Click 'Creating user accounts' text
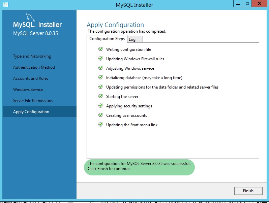This screenshot has height=203, width=269. pyautogui.click(x=126, y=115)
